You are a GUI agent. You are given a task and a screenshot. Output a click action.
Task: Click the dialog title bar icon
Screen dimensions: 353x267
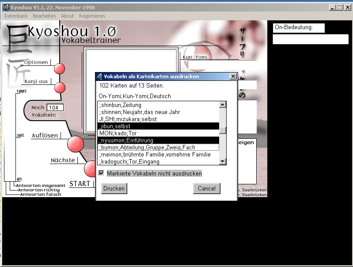[x=99, y=76]
